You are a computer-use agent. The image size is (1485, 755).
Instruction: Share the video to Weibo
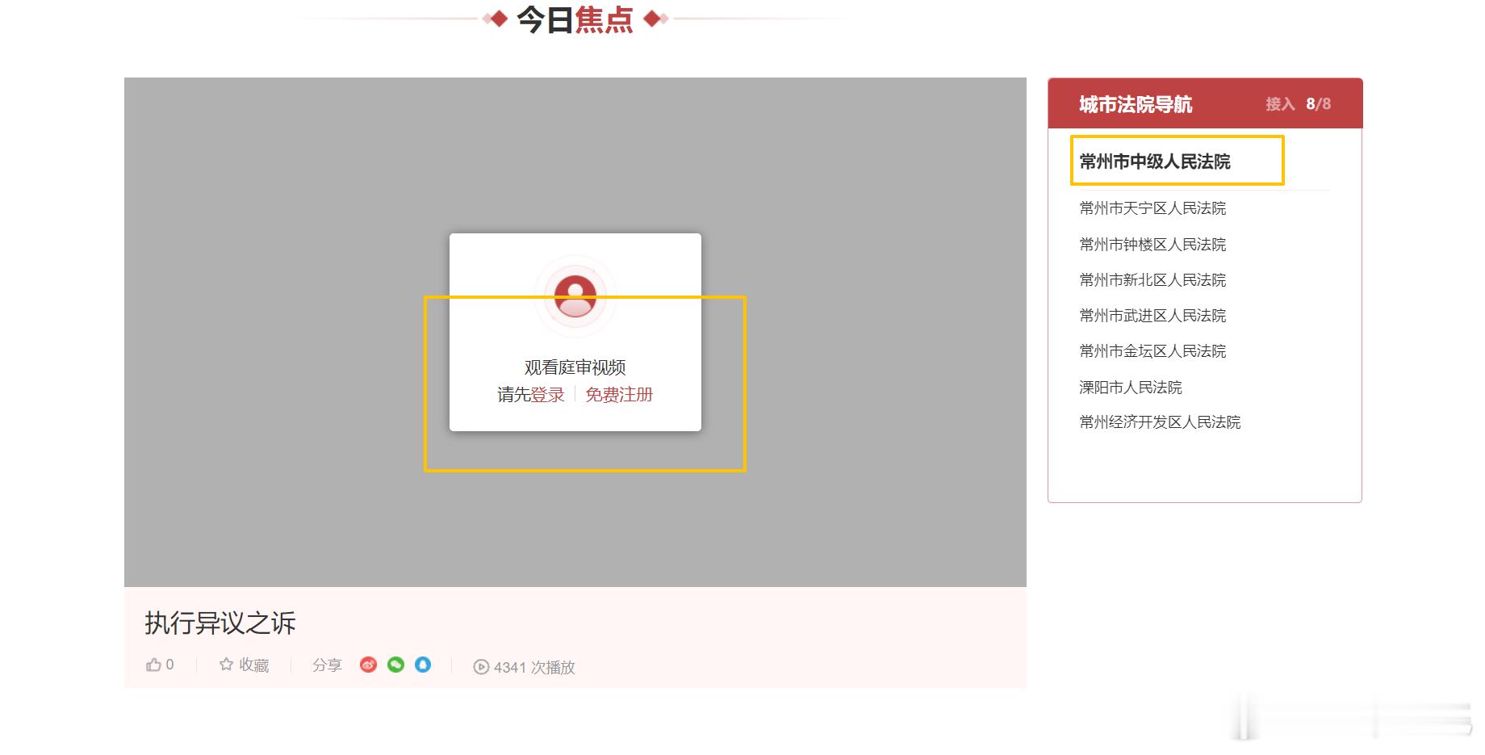click(x=369, y=665)
